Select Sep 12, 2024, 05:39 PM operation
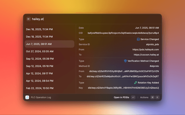The height and width of the screenshot is (115, 185). click(40, 59)
